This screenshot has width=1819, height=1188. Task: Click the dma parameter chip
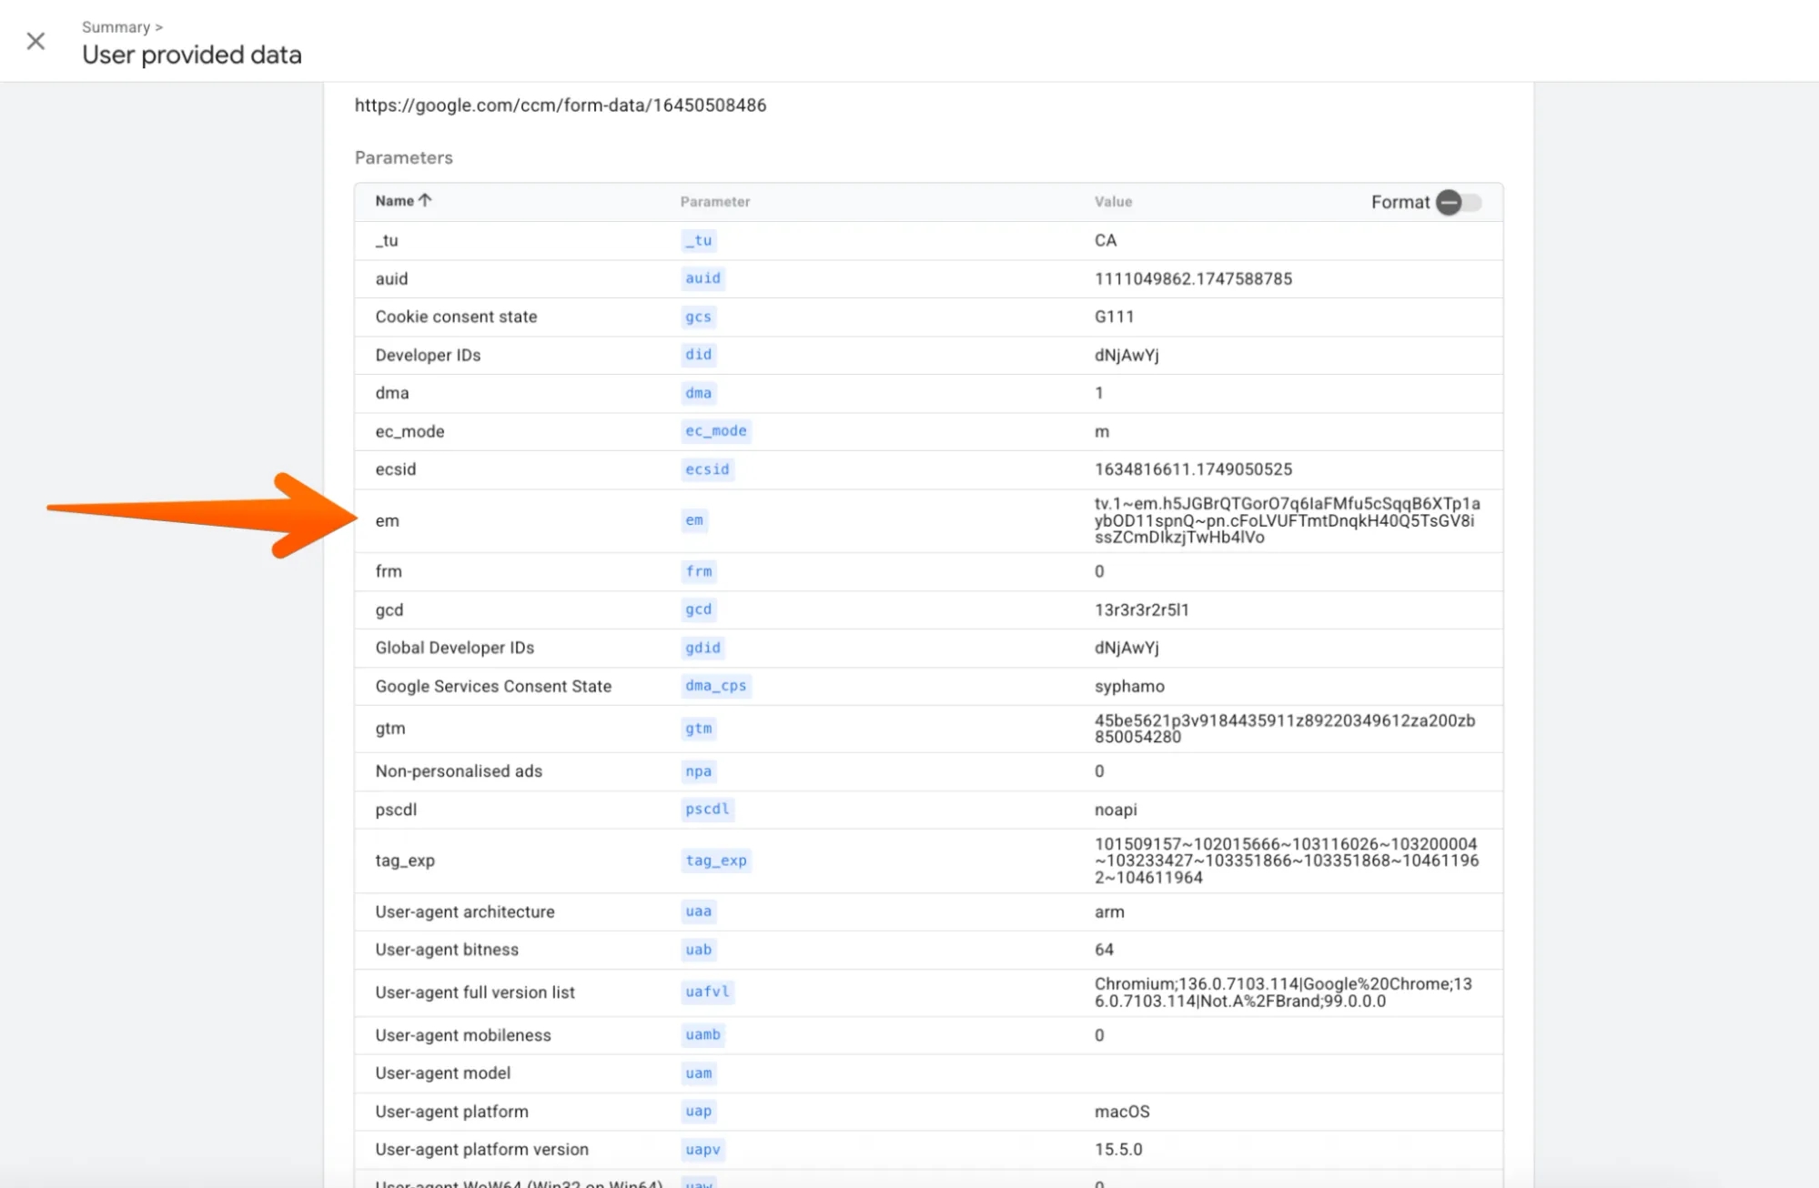pos(698,393)
